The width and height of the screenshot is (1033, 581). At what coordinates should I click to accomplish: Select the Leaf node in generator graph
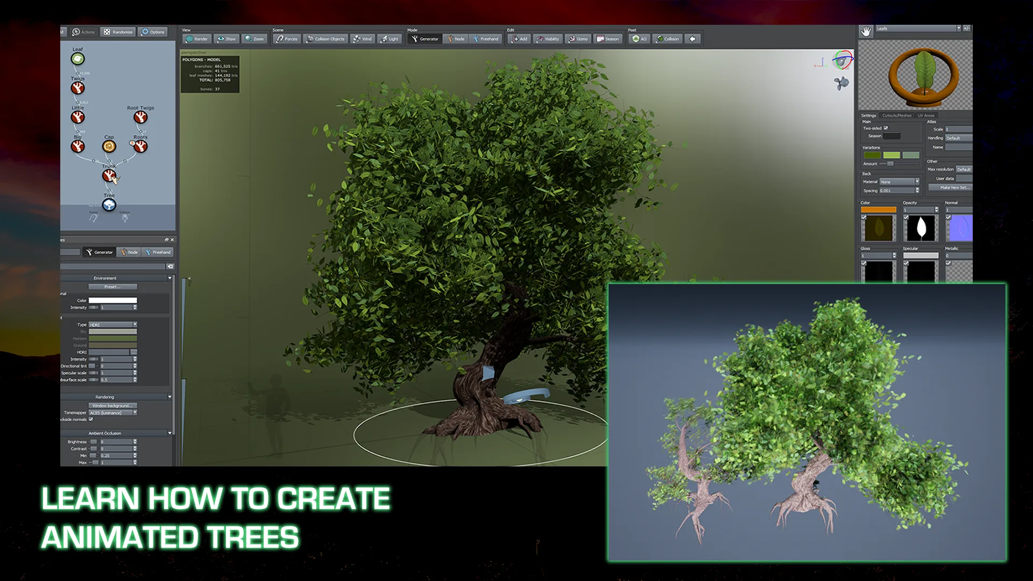point(78,59)
